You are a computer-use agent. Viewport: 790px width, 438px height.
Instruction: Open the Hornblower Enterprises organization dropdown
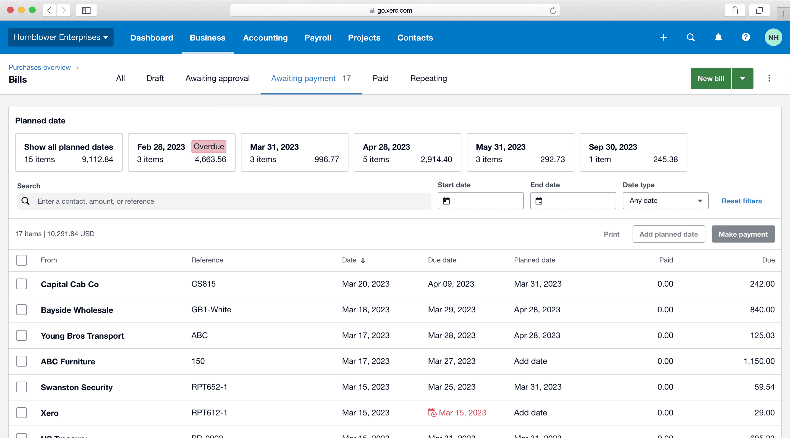pos(61,37)
